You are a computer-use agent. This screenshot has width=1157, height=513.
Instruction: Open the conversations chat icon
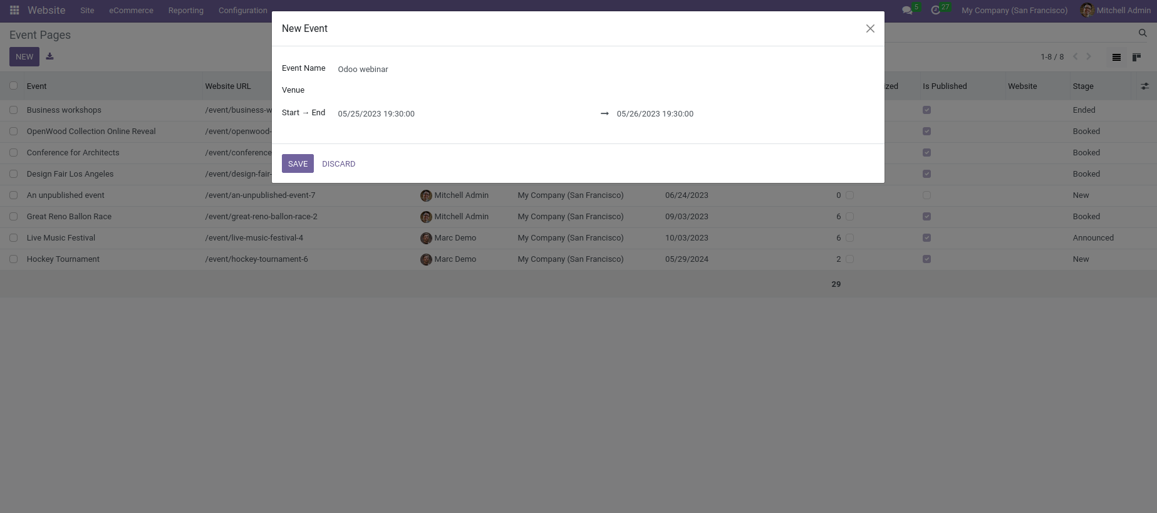click(x=907, y=11)
